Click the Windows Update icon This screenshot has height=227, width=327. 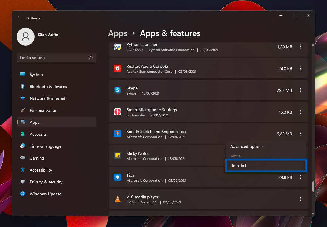point(23,194)
